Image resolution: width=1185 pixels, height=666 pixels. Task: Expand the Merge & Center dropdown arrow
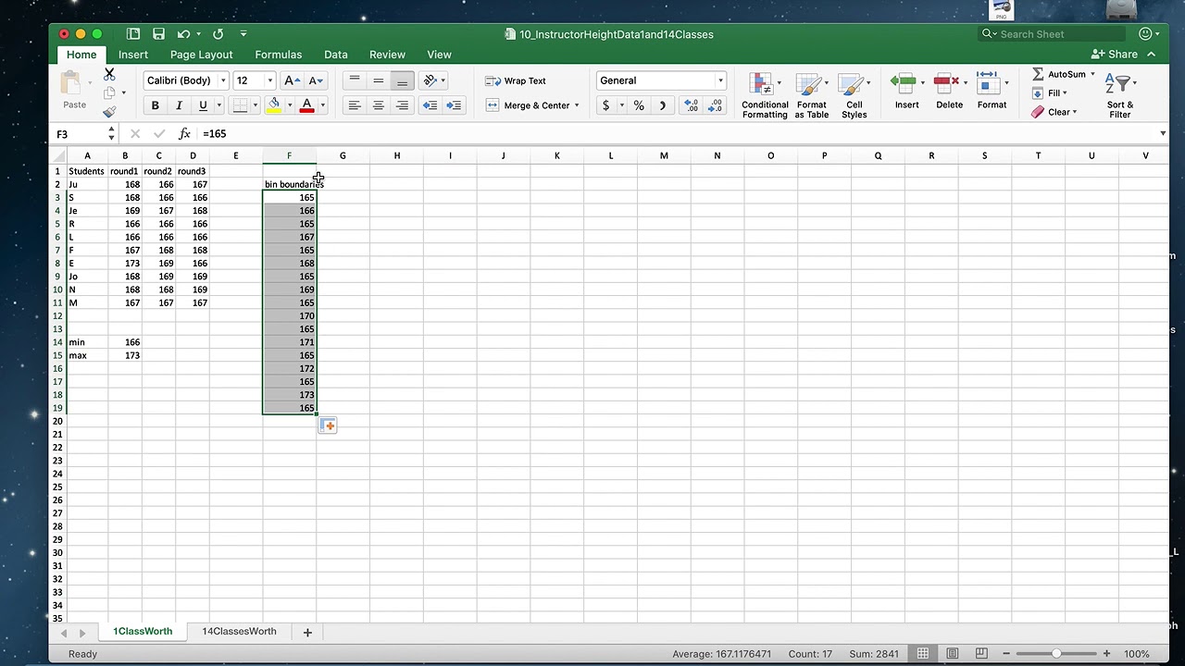click(x=577, y=105)
